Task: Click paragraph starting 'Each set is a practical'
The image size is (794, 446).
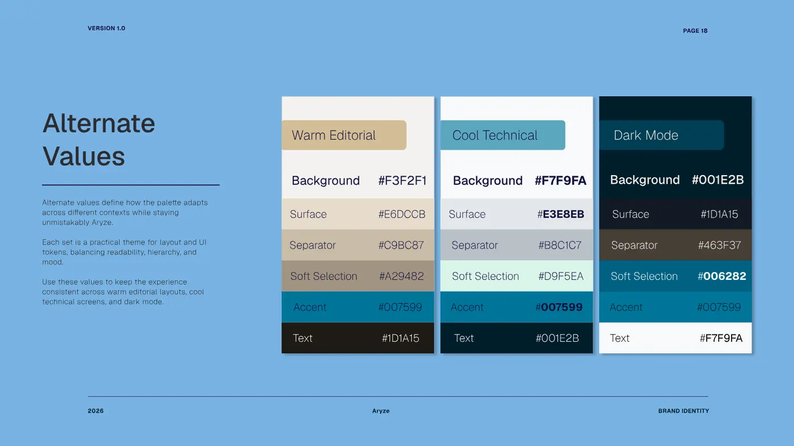Action: click(x=124, y=252)
